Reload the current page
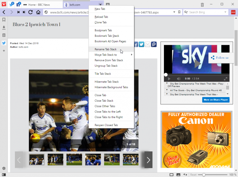The height and width of the screenshot is (177, 238). 30,12
